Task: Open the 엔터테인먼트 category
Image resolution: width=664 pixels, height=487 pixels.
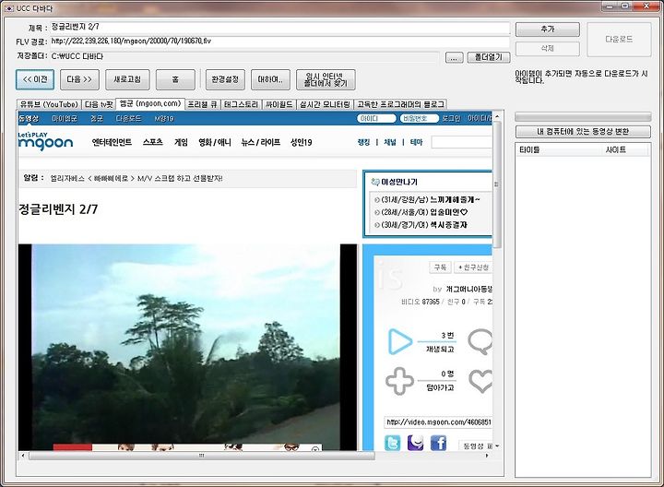Action: (x=112, y=142)
